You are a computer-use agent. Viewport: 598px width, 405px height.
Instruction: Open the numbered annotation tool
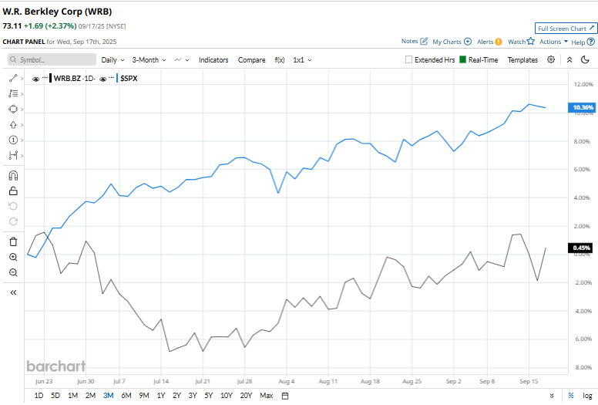coord(13,140)
